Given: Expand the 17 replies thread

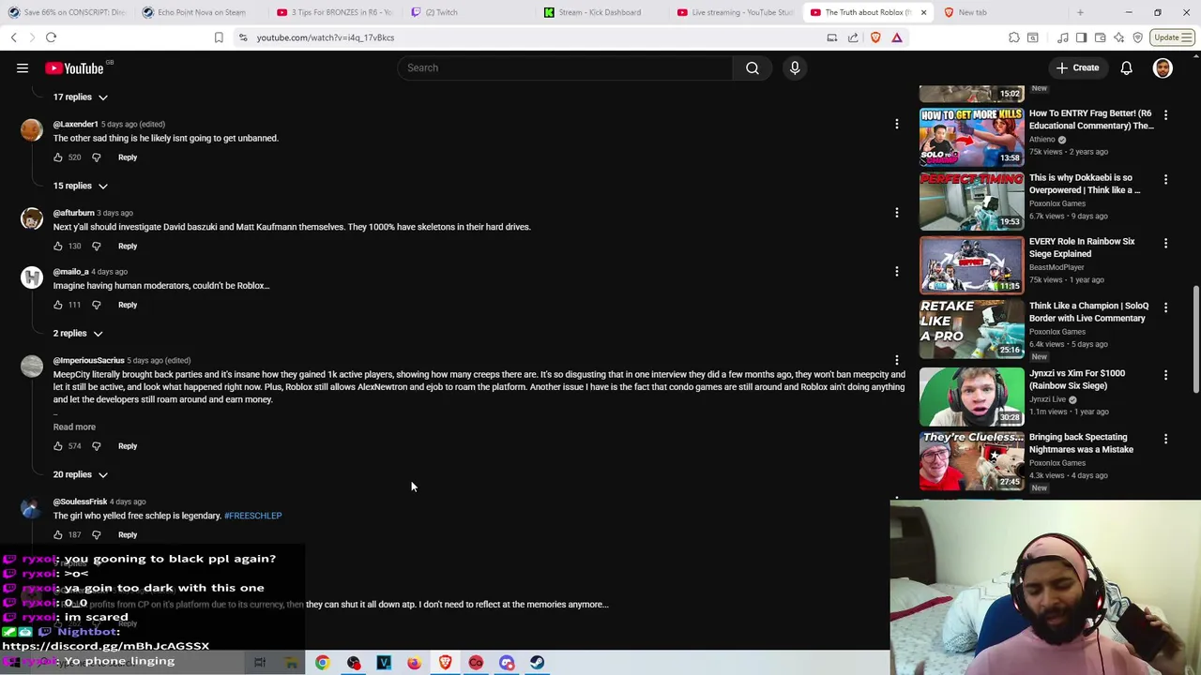Looking at the screenshot, I should pos(80,97).
